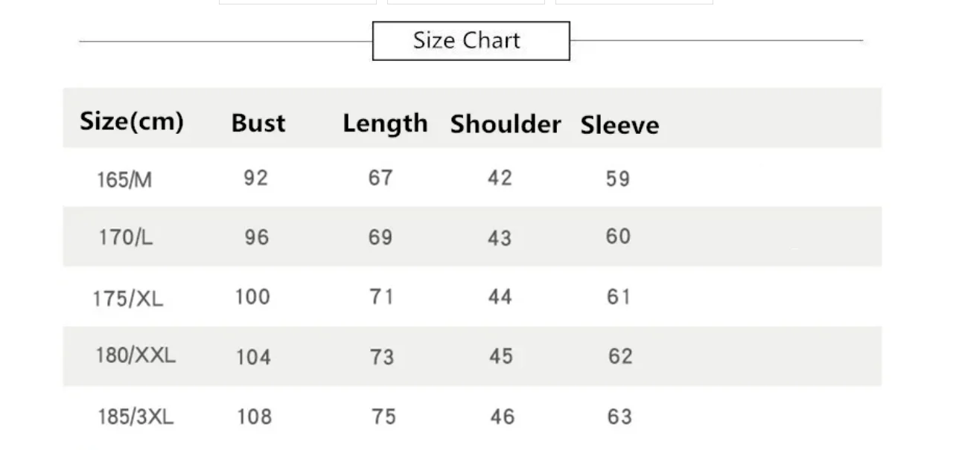Click bust value 92 for size M

pyautogui.click(x=255, y=178)
